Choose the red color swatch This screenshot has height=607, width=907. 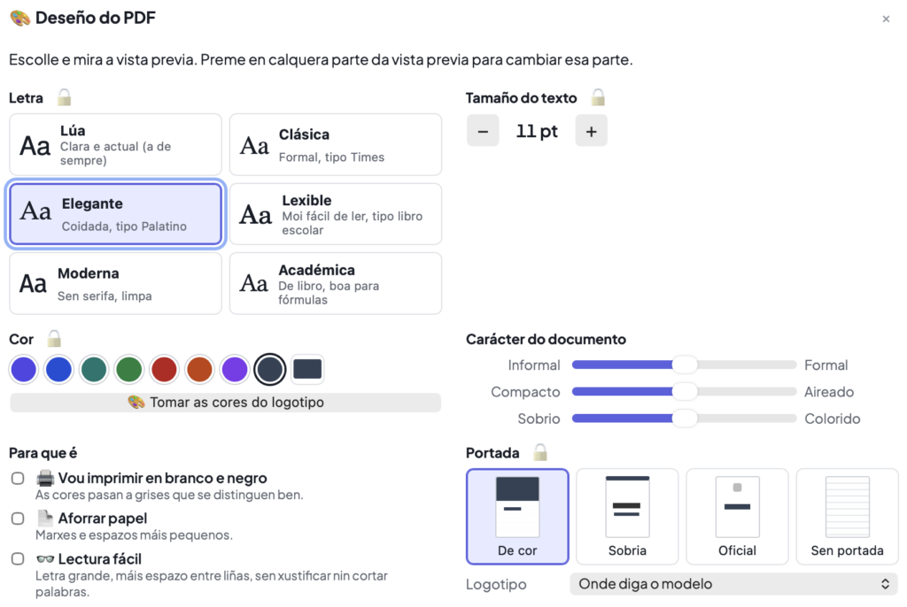point(164,369)
